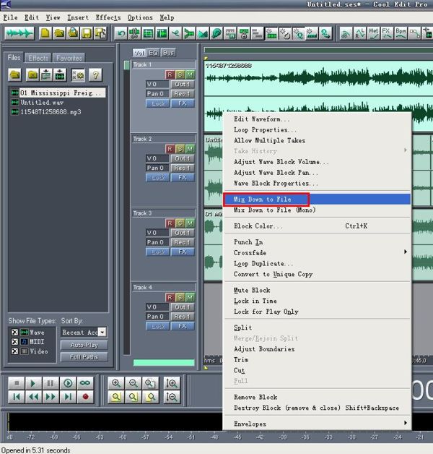Toggle the Lock button on Track 1

(x=157, y=103)
